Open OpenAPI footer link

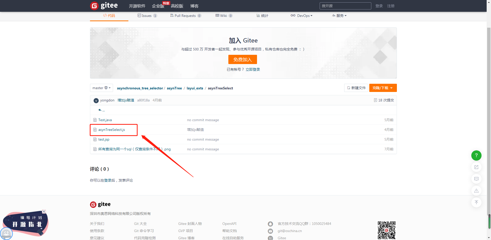229,224
